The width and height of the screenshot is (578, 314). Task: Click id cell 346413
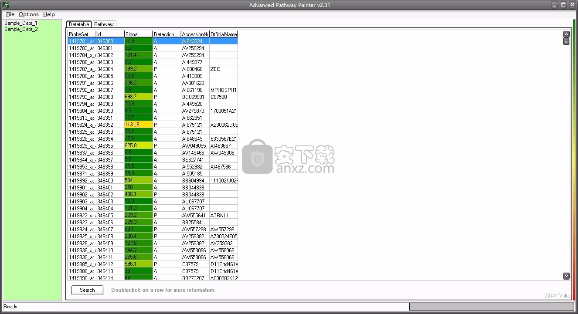(110, 271)
